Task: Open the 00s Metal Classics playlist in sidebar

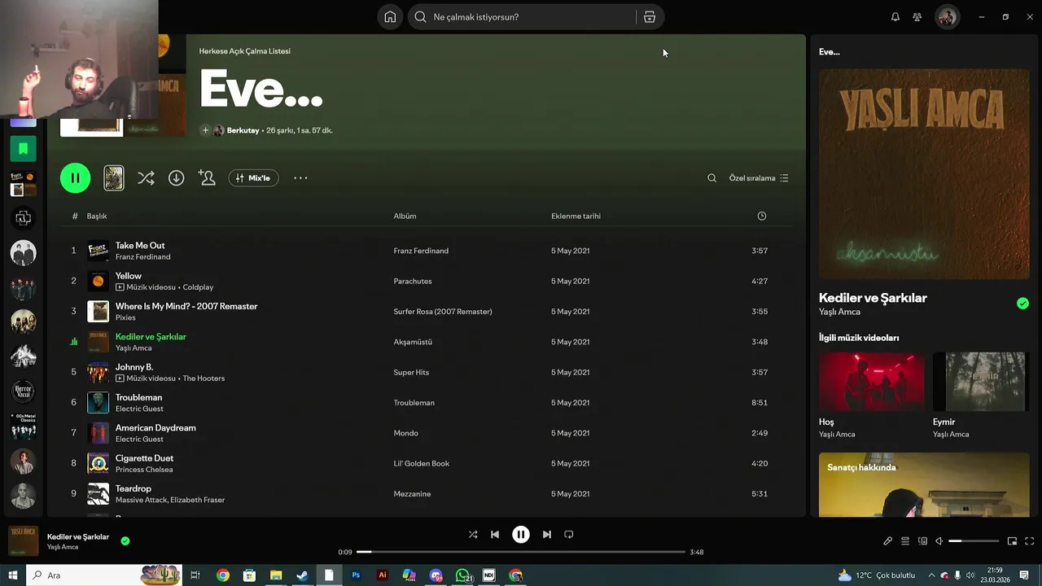Action: [x=23, y=426]
